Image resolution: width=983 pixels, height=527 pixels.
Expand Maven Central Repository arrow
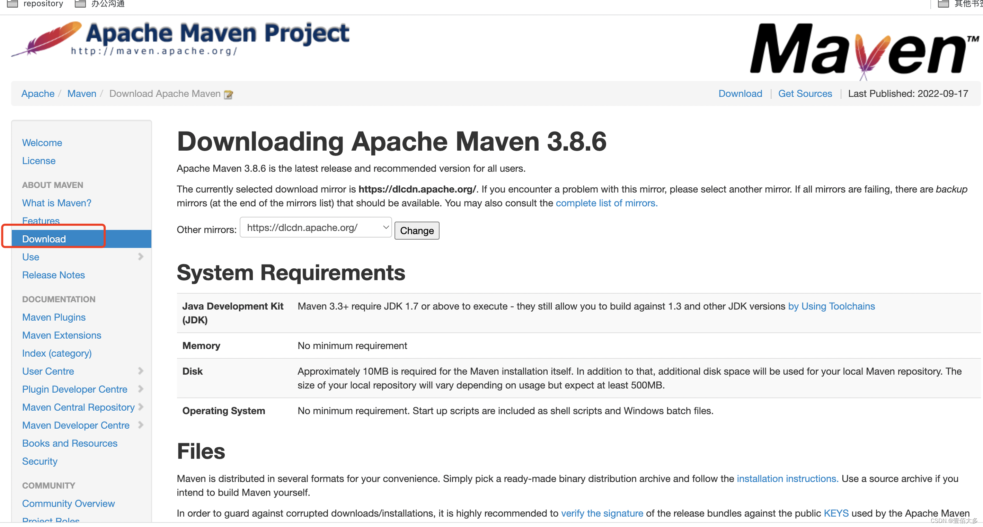(x=140, y=407)
